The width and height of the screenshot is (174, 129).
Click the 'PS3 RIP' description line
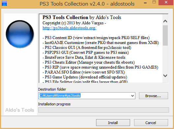coord(100,67)
